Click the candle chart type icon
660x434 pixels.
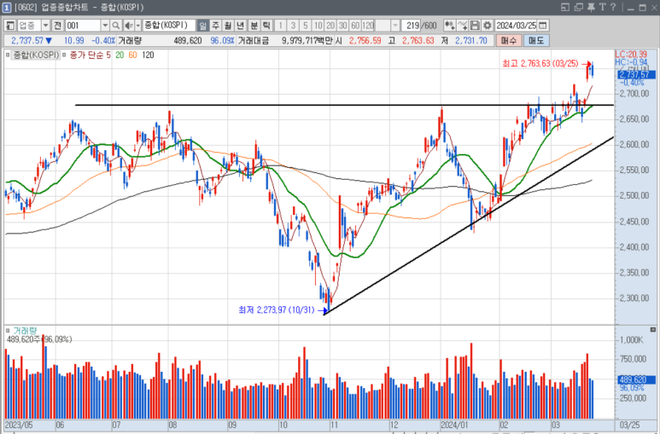pos(449,26)
